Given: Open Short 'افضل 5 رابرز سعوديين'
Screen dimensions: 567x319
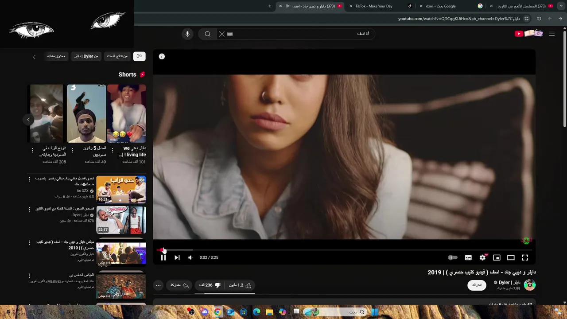Looking at the screenshot, I should 86,113.
